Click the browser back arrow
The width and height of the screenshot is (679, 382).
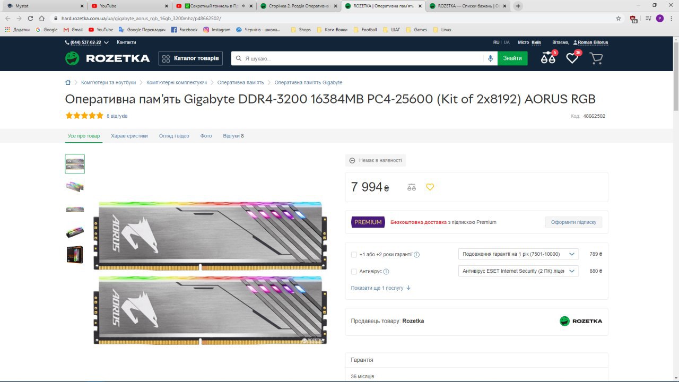tap(8, 18)
